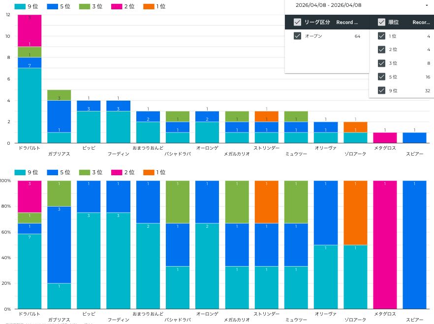Uncheck the 2位 rank filter checkbox
The width and height of the screenshot is (434, 324).
[381, 50]
